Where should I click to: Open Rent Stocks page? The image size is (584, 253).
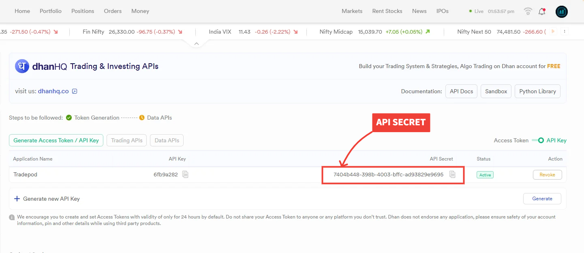(x=387, y=11)
